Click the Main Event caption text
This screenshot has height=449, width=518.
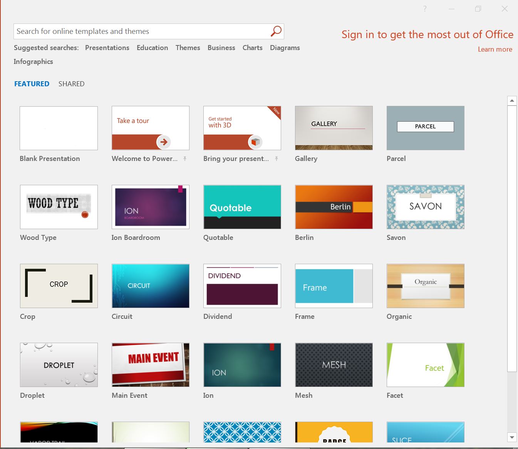[129, 395]
